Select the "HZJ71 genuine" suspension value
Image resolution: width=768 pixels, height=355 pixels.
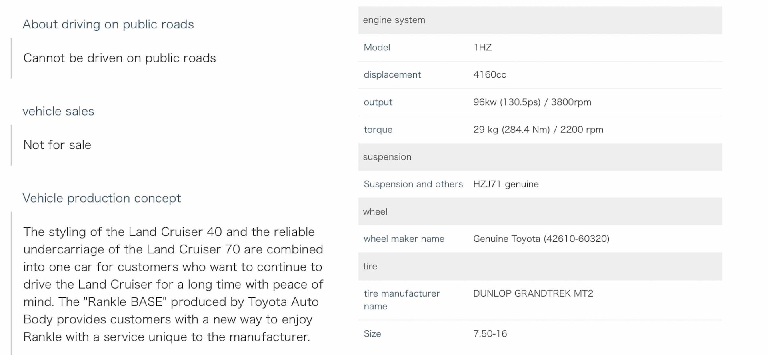(x=506, y=184)
